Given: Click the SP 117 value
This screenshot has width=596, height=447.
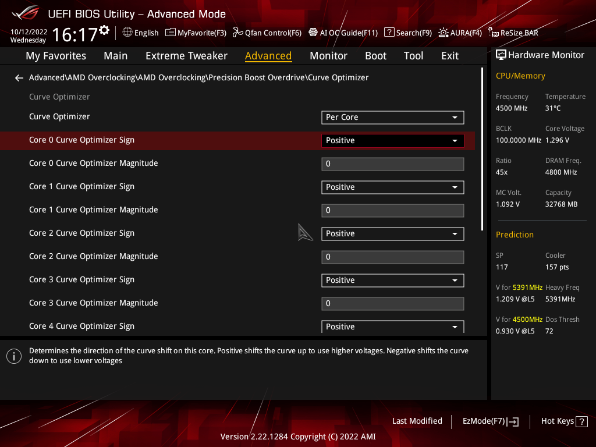Looking at the screenshot, I should click(x=502, y=267).
